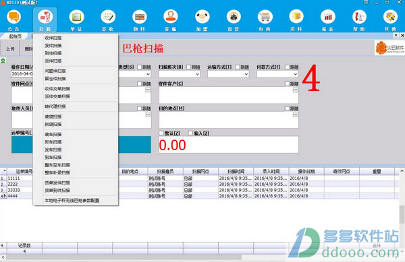The height and width of the screenshot is (262, 405).
Task: Sort by the 录入时间 column header
Action: coord(271,171)
